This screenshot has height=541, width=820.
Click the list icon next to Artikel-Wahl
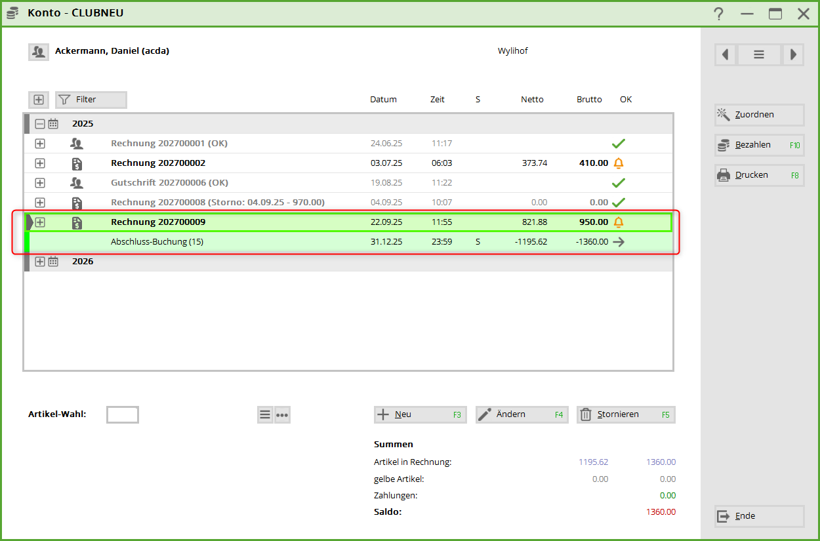click(265, 414)
